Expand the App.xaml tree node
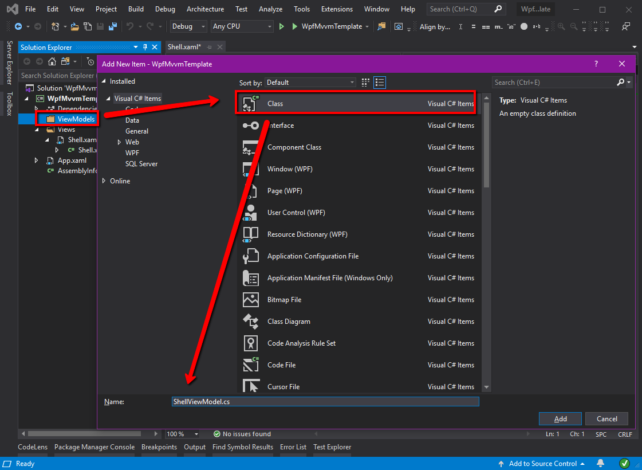The height and width of the screenshot is (470, 642). click(x=37, y=160)
